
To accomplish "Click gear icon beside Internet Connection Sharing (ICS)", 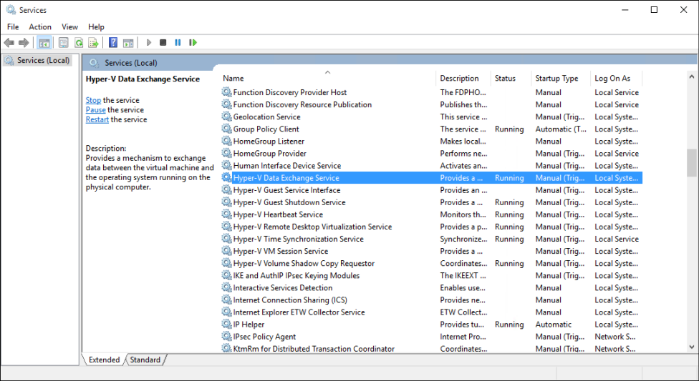I will point(227,300).
